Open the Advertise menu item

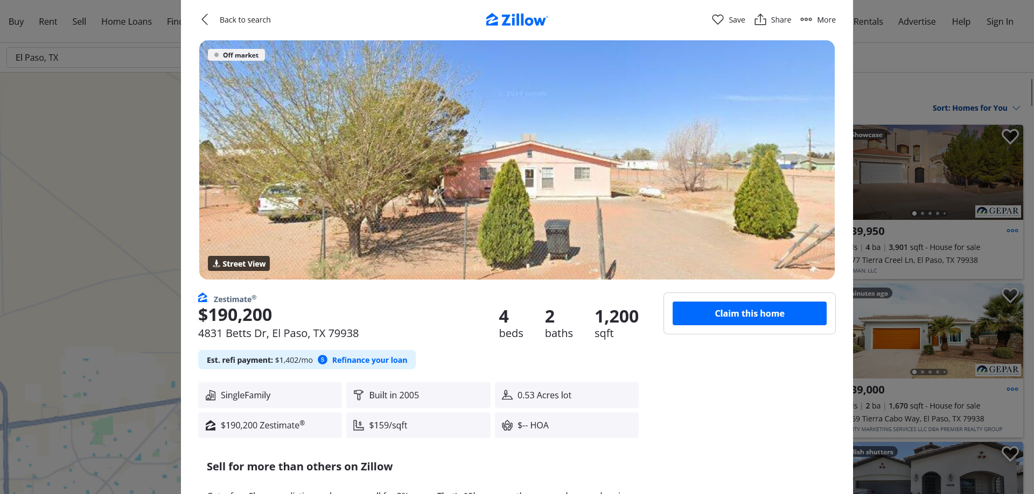click(x=917, y=22)
